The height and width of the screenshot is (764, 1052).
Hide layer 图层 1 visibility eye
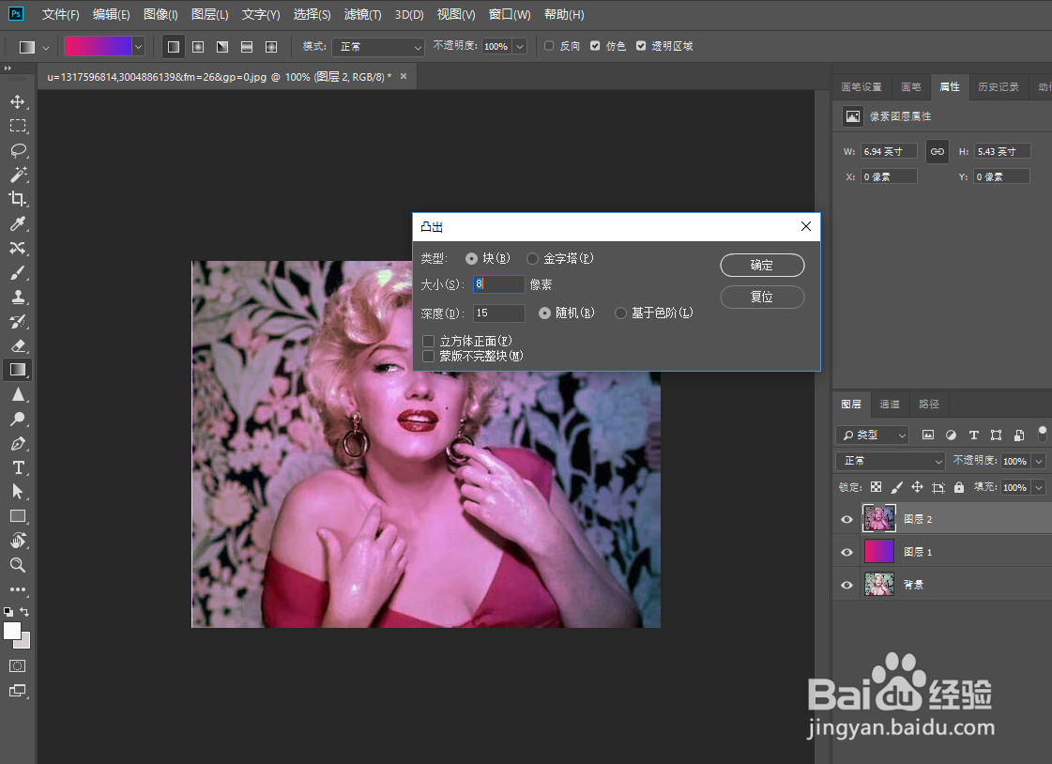846,552
